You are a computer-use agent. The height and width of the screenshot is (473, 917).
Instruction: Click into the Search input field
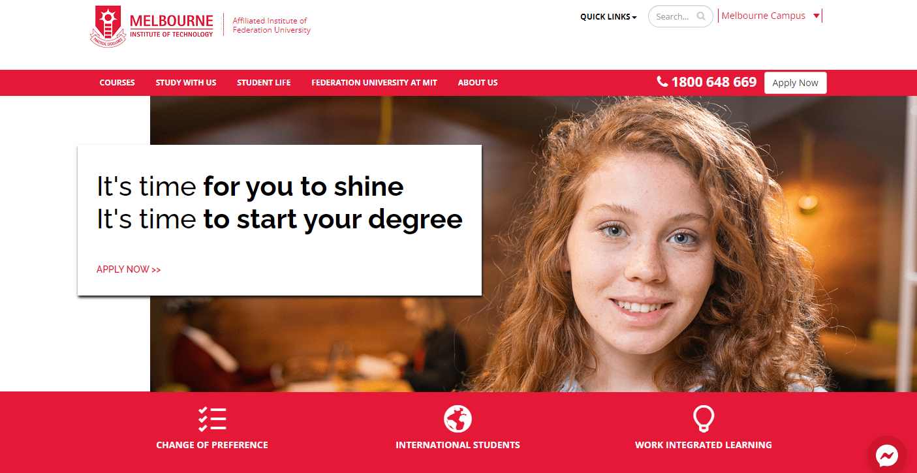click(675, 16)
